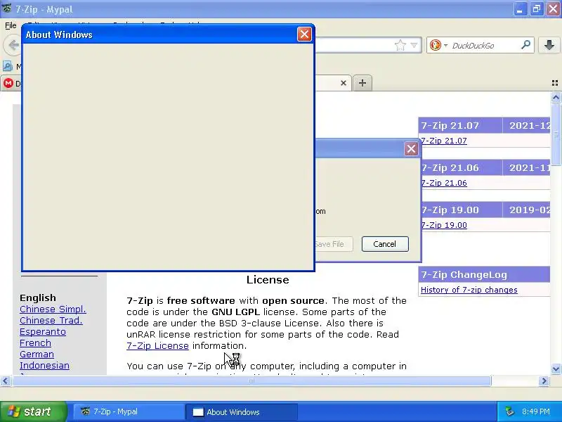This screenshot has width=562, height=422.
Task: Switch language to French
Action: 36,343
